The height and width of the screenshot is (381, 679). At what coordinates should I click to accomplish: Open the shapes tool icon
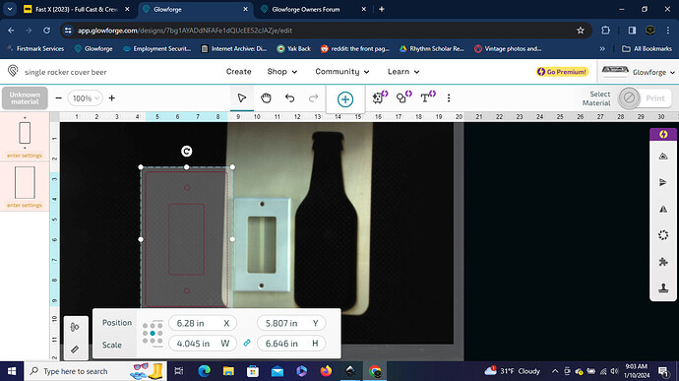pyautogui.click(x=404, y=97)
